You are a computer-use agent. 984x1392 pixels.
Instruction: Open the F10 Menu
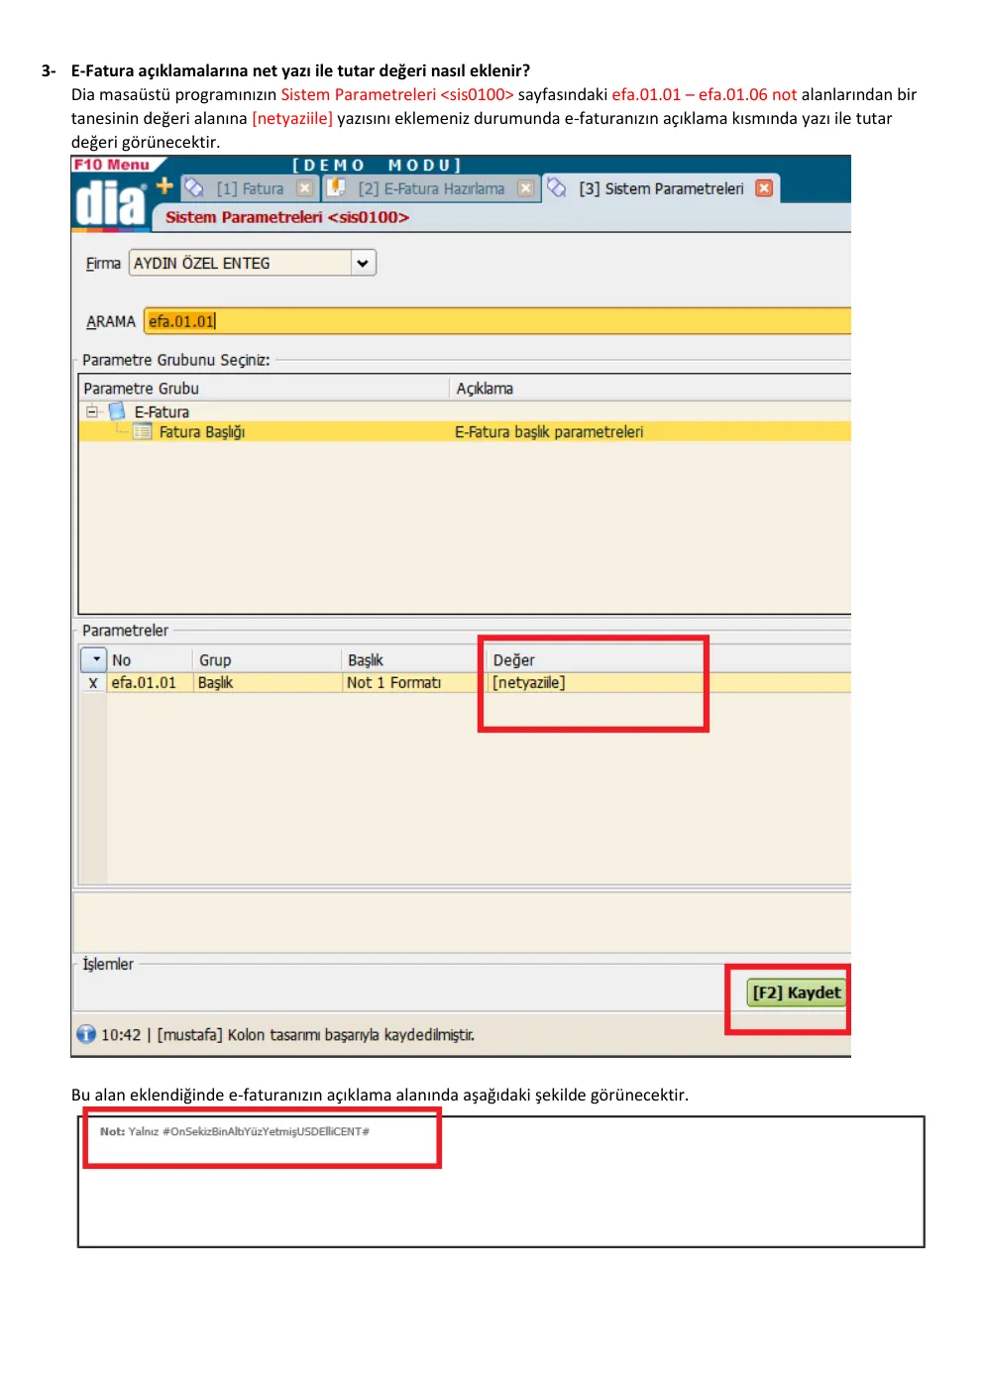coord(112,165)
